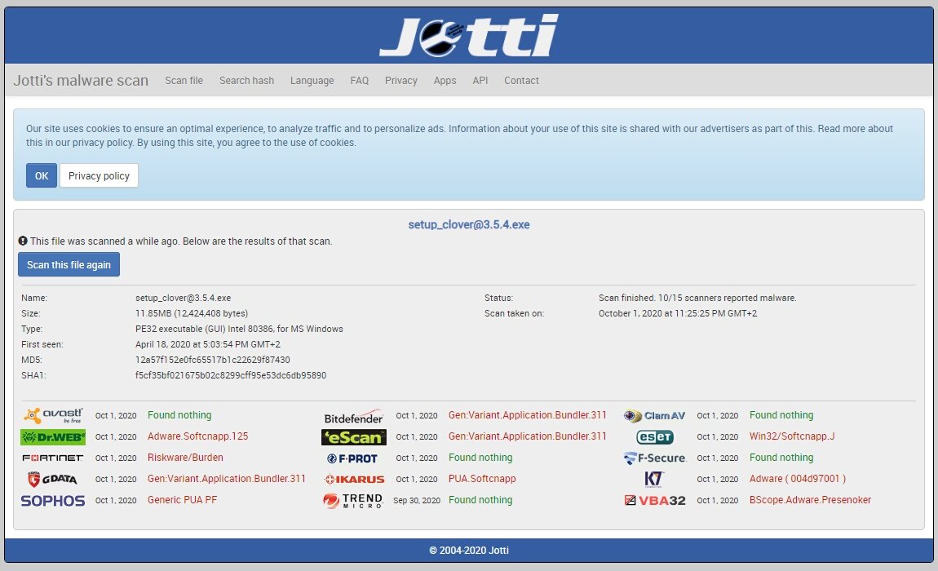Click the file name value beside Name
Viewport: 938px width, 571px height.
coord(183,298)
